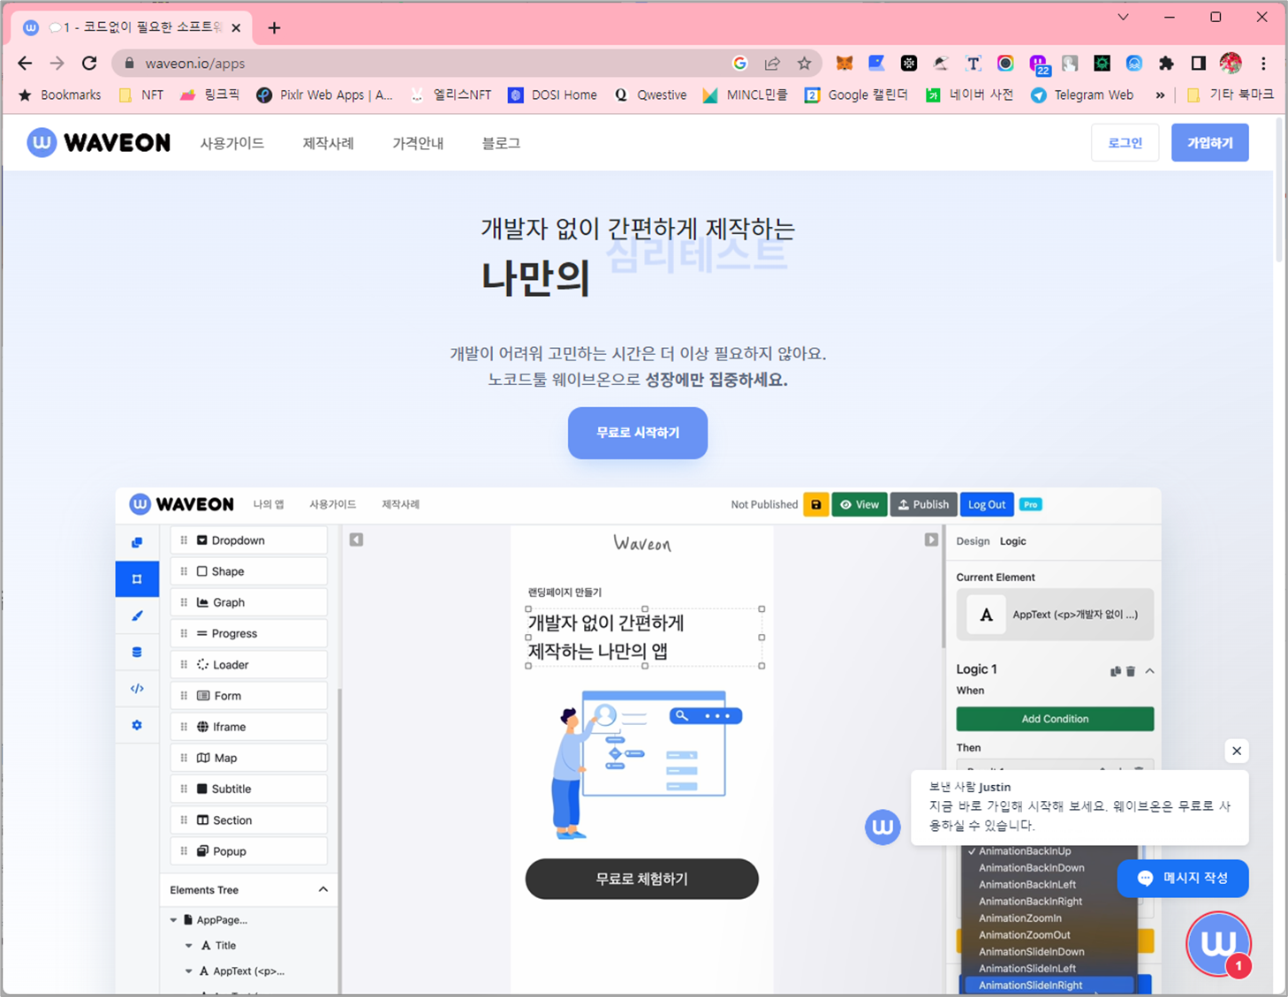Select the highlighted elements icon in sidebar
The width and height of the screenshot is (1288, 997).
point(137,579)
